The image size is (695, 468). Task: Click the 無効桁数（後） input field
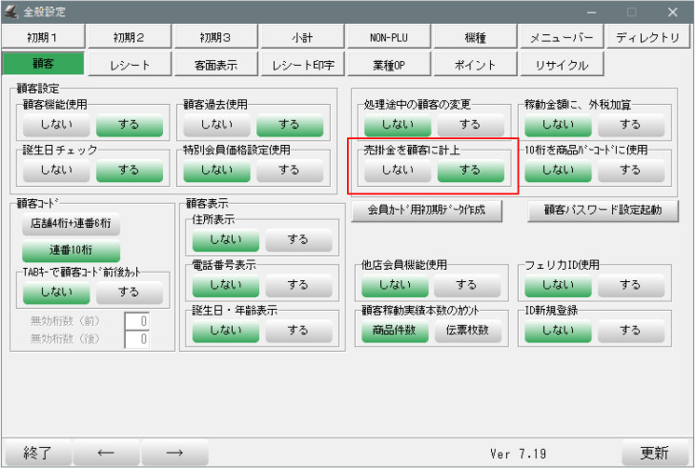point(138,338)
